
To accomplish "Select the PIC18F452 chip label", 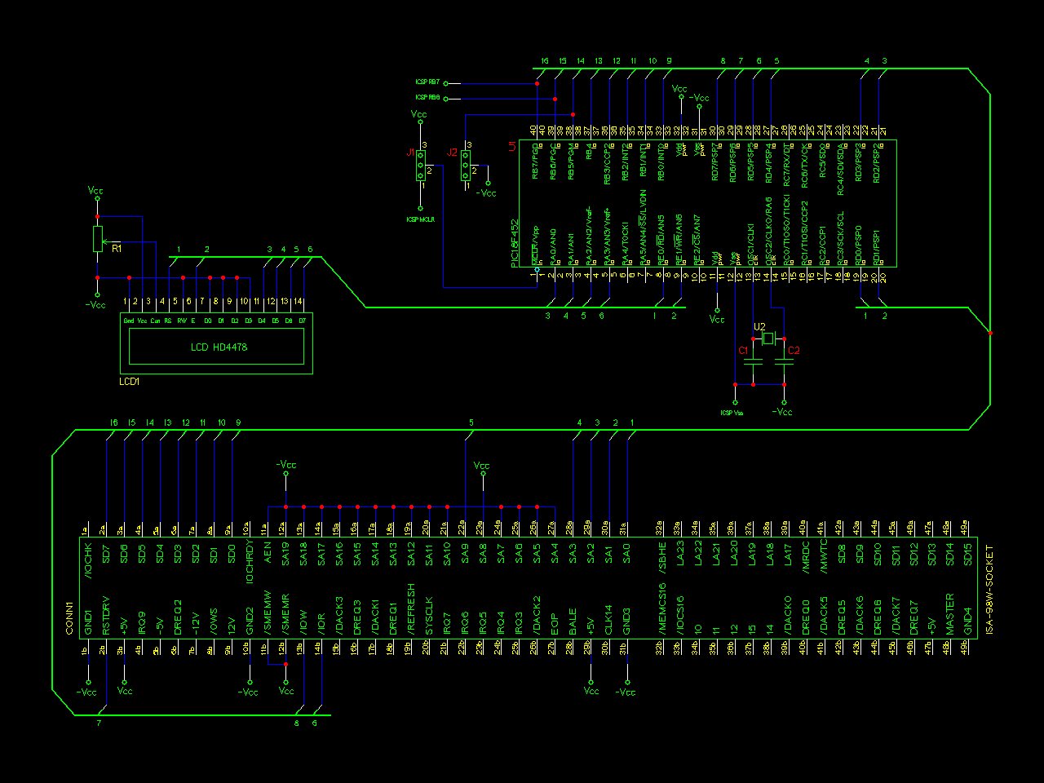I will click(x=515, y=242).
